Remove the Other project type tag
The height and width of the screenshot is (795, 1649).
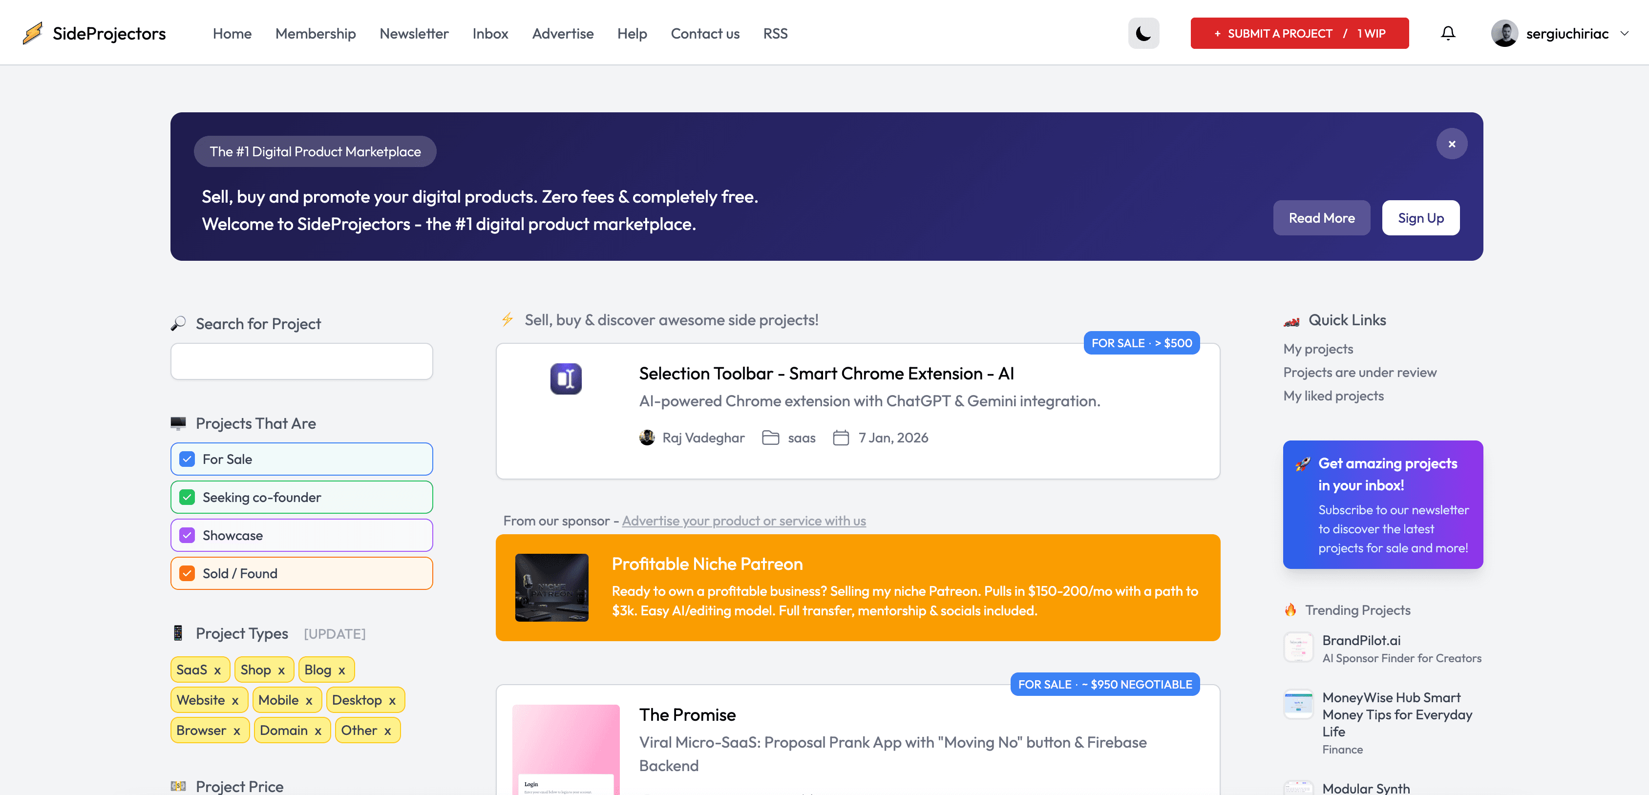(388, 731)
